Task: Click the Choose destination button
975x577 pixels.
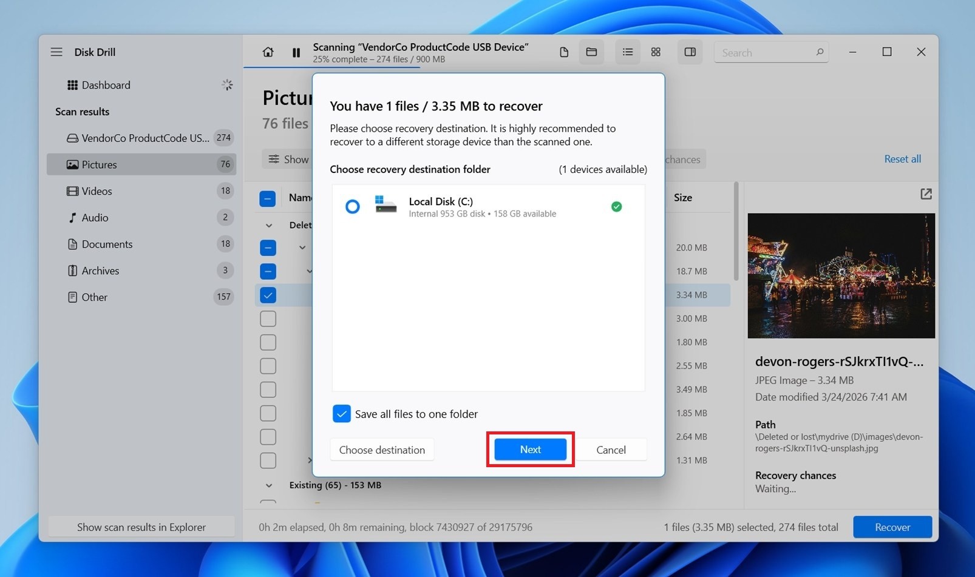Action: (x=382, y=450)
